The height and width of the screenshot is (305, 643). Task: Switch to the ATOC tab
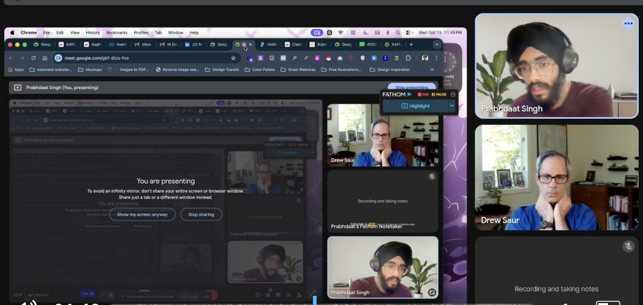pyautogui.click(x=368, y=44)
